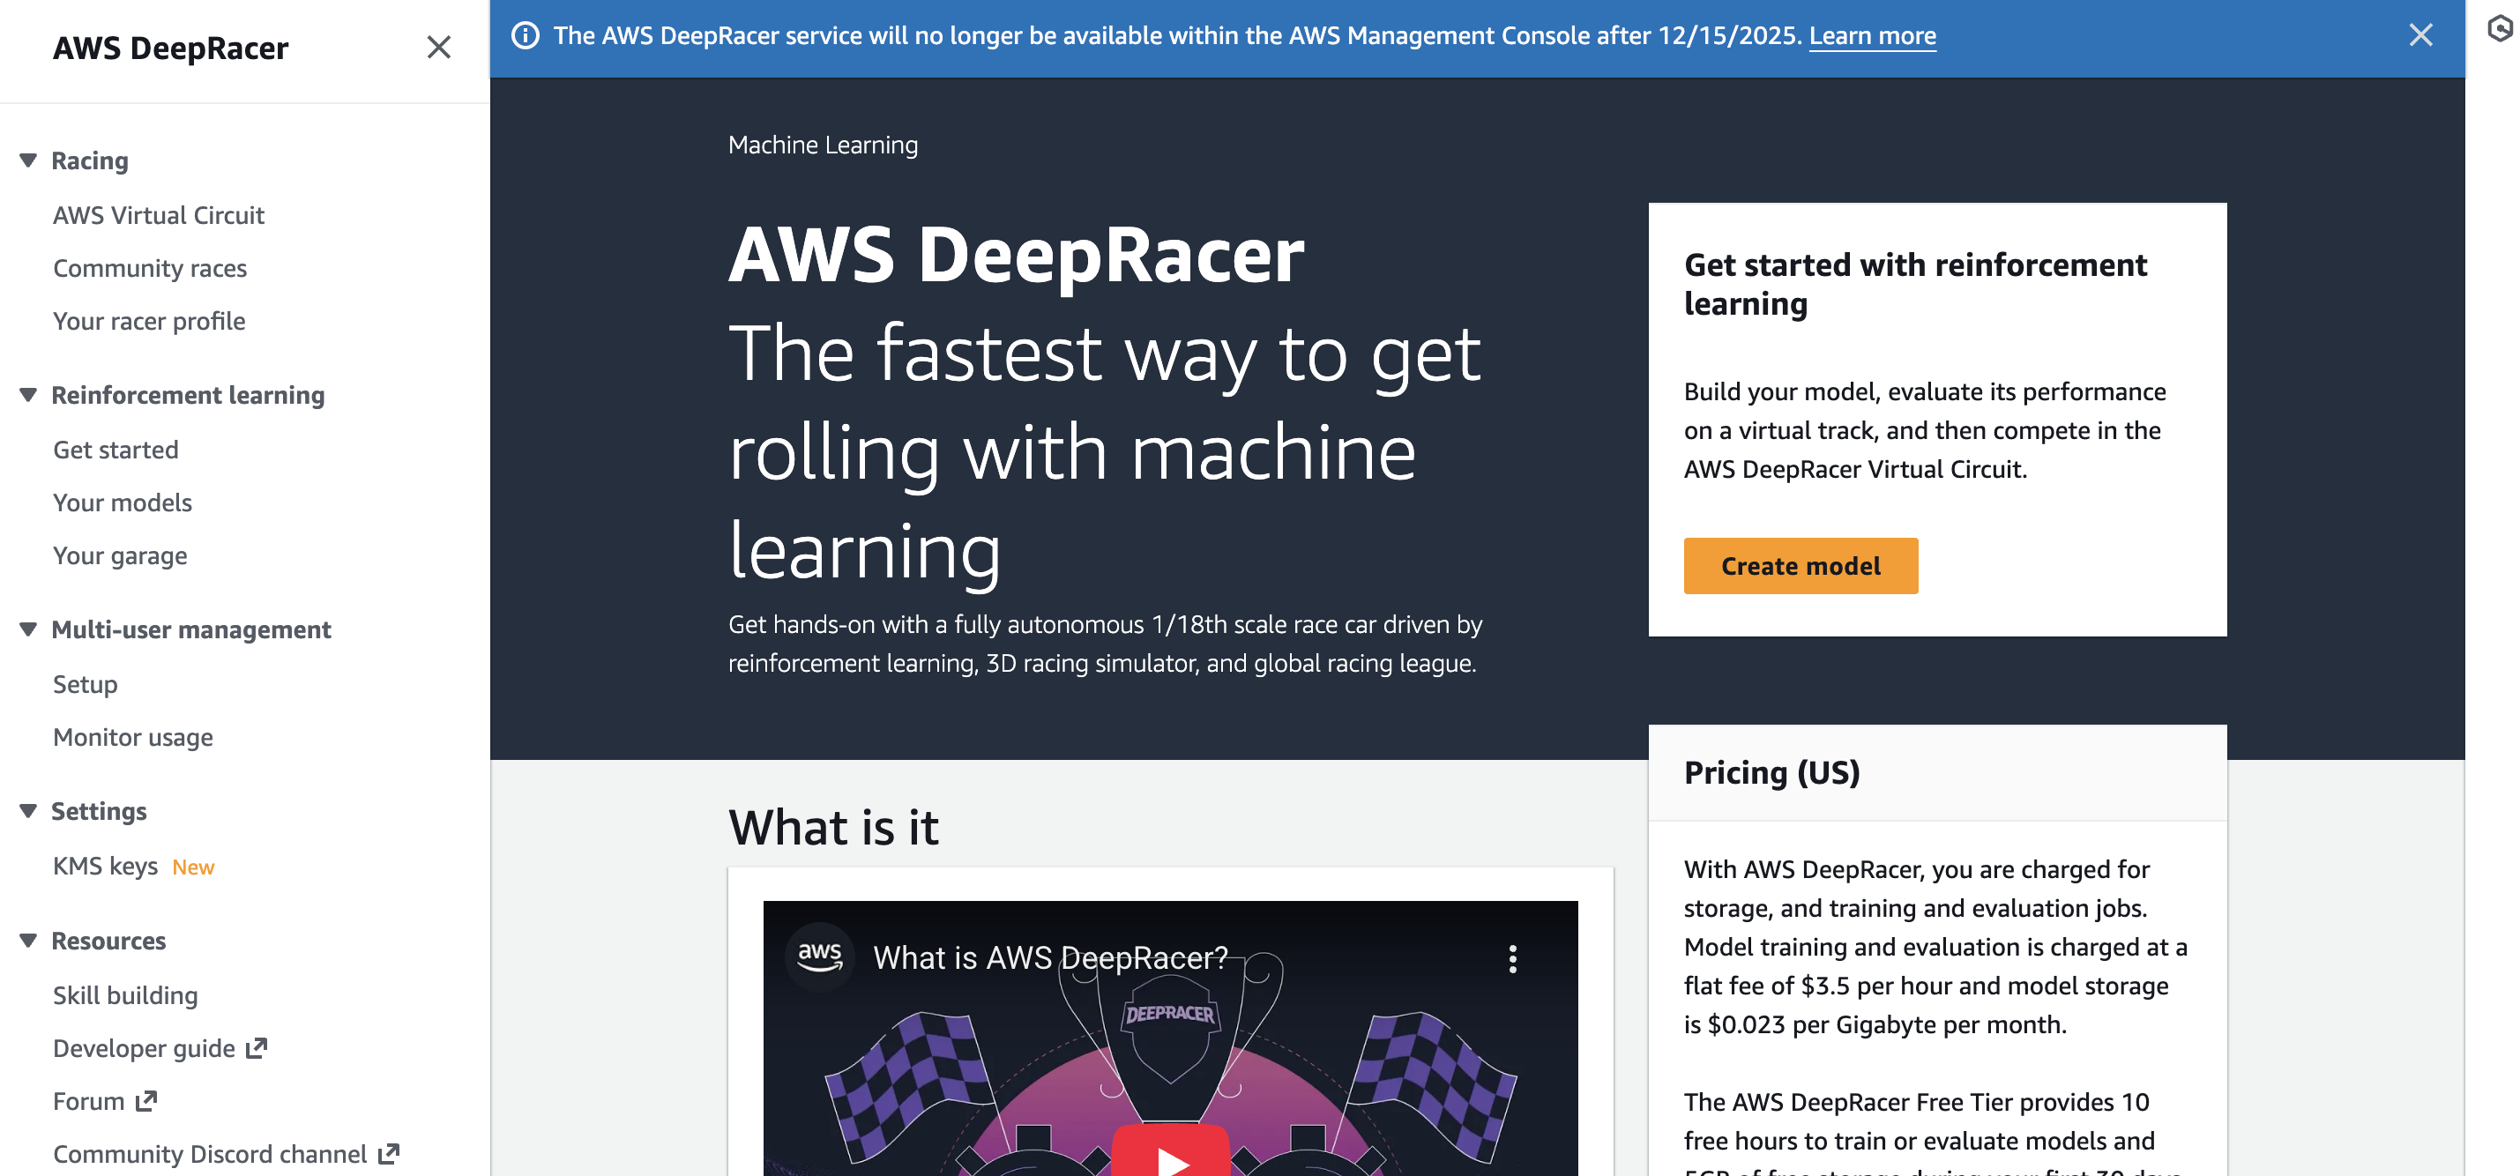
Task: Click the AWS logo on video
Action: [820, 956]
